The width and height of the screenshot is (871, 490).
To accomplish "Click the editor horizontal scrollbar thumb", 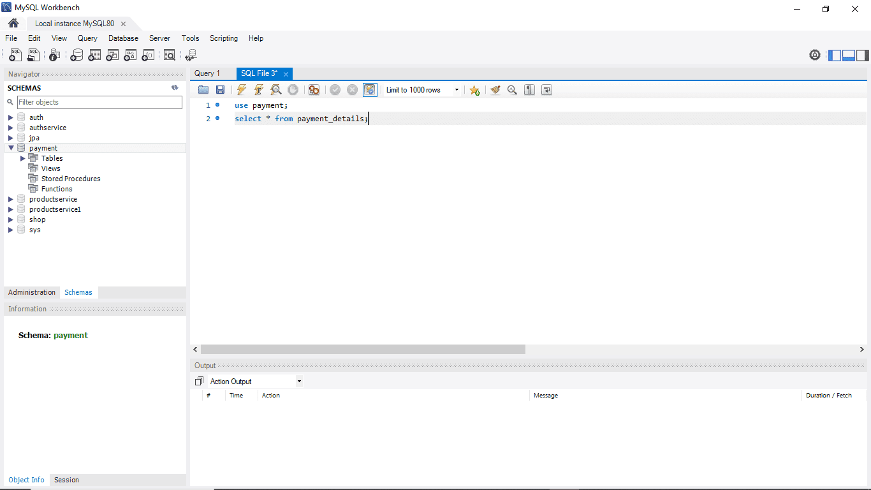I will tap(363, 350).
